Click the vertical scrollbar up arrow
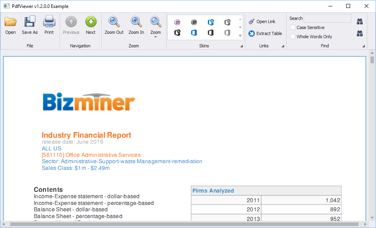Image resolution: width=376 pixels, height=228 pixels. 372,53
